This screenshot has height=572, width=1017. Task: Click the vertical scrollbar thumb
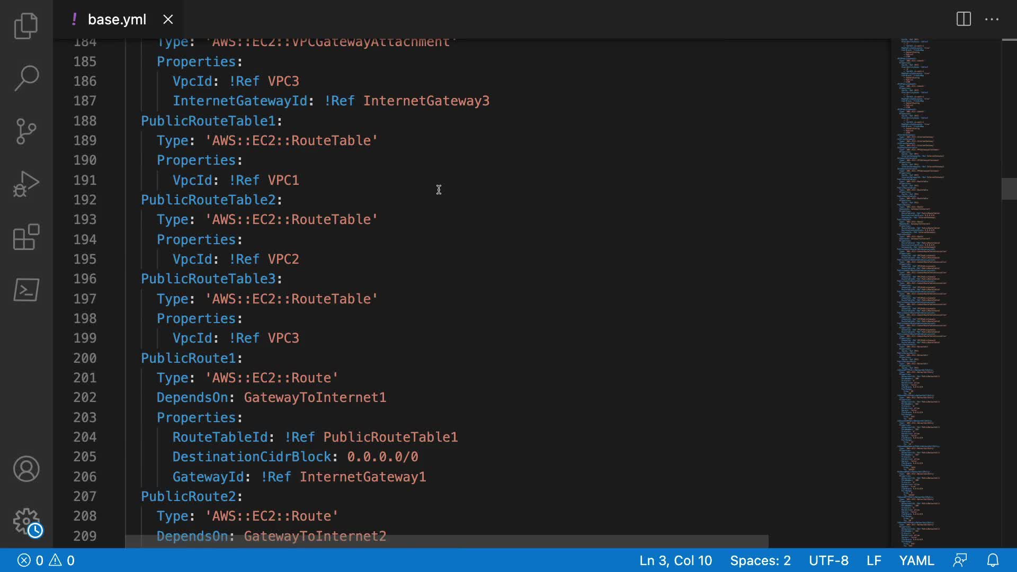click(1009, 189)
